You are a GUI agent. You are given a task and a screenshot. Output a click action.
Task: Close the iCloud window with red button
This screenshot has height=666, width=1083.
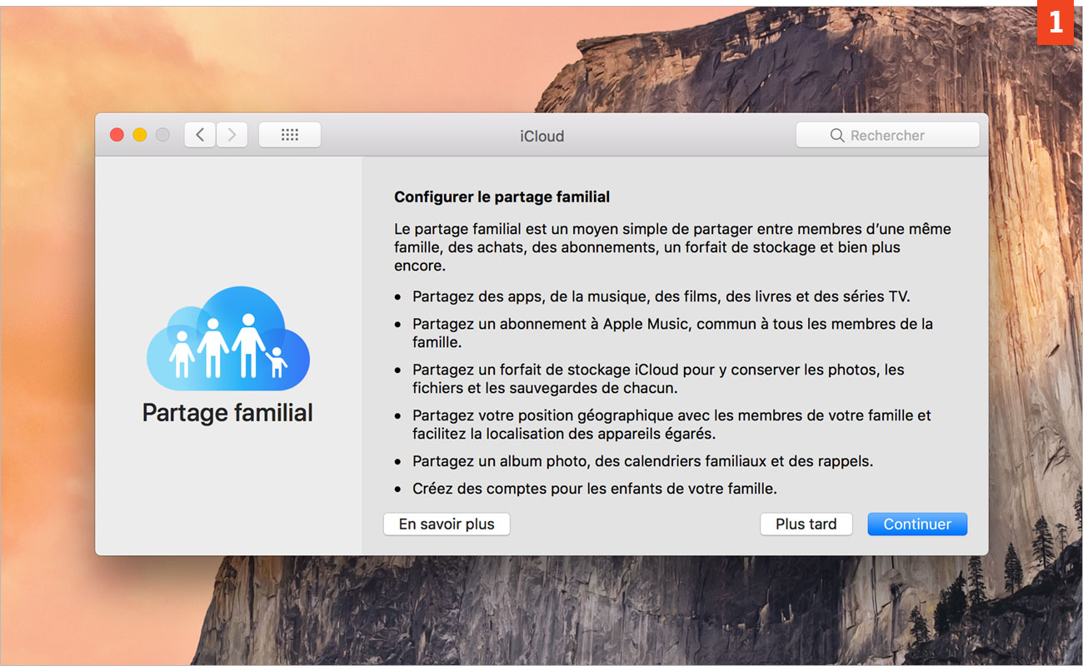click(x=117, y=135)
